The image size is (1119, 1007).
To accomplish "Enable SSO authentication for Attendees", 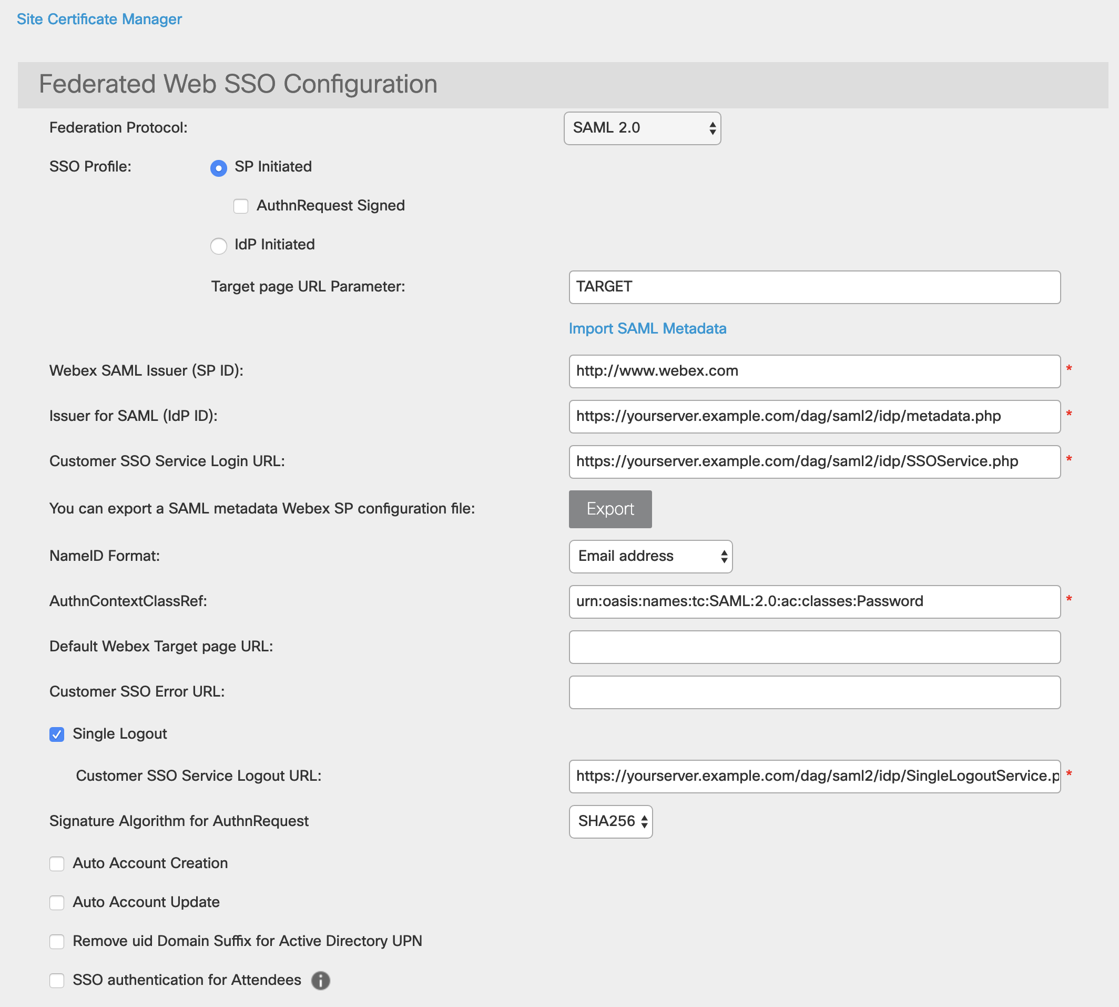I will point(57,980).
